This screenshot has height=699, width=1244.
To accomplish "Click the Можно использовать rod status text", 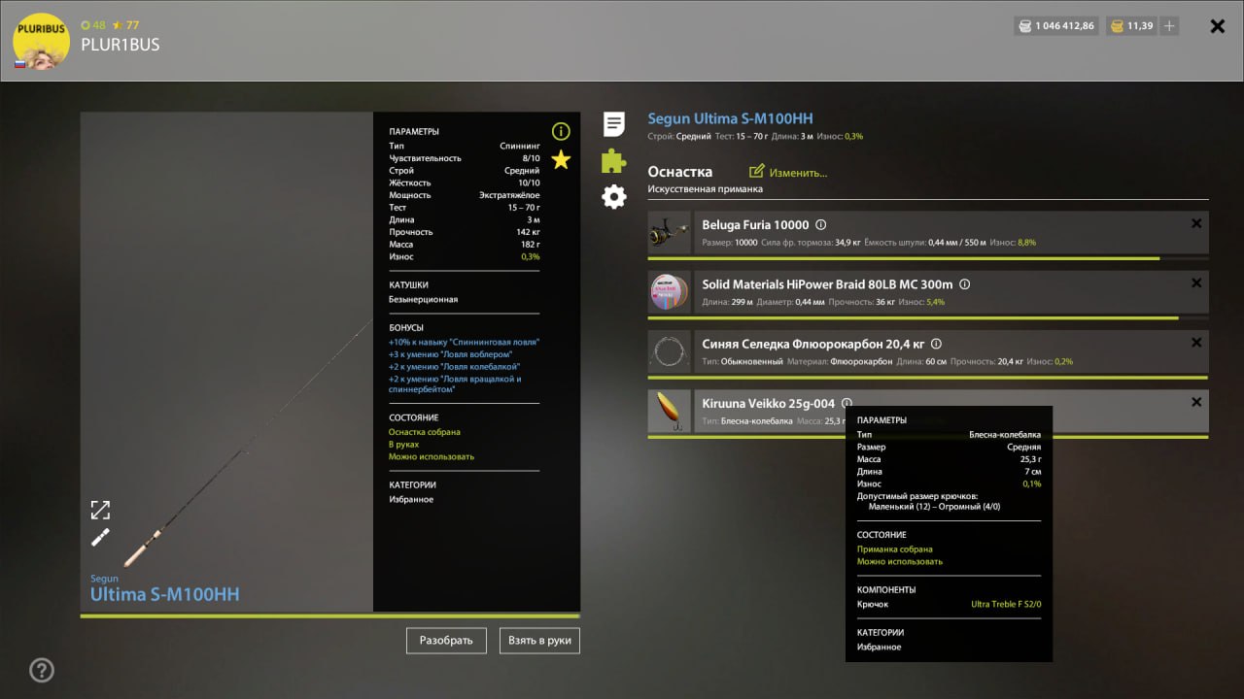I will pos(432,456).
